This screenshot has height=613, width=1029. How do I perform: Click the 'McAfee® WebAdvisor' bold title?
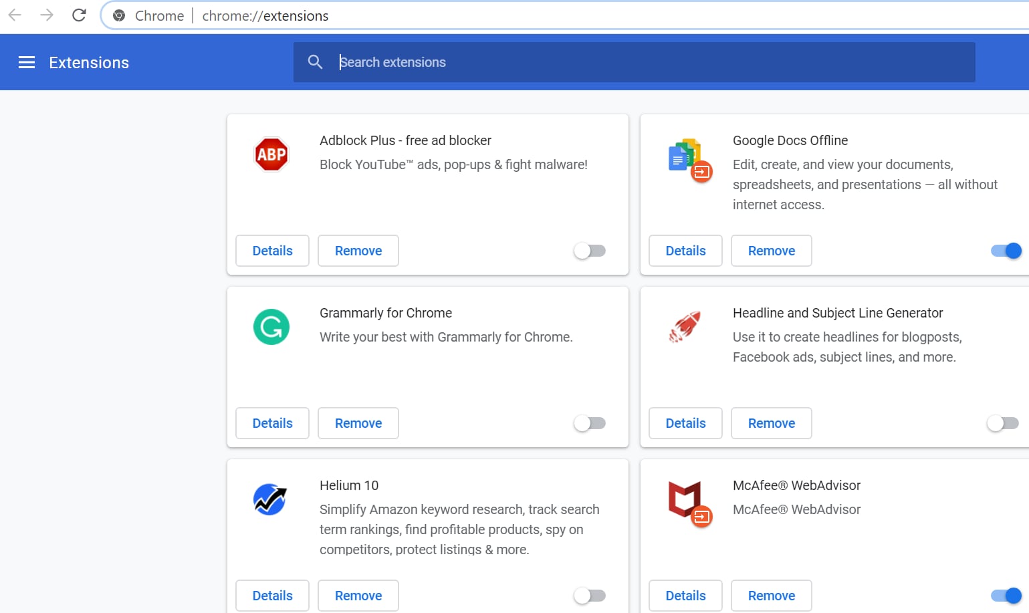pyautogui.click(x=796, y=485)
